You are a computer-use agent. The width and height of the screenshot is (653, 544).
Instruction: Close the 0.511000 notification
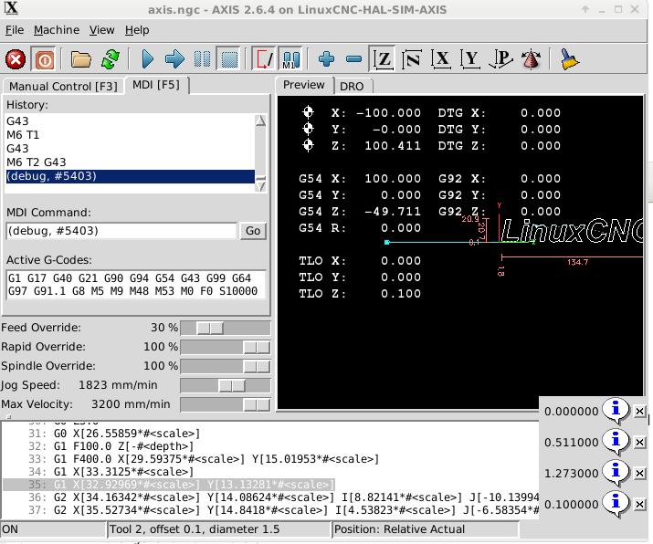click(x=639, y=443)
